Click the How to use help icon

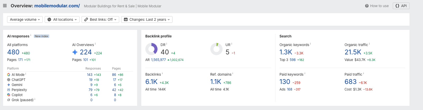pos(367,6)
